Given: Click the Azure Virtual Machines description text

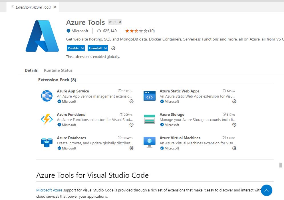Looking at the screenshot, I should click(x=198, y=143).
